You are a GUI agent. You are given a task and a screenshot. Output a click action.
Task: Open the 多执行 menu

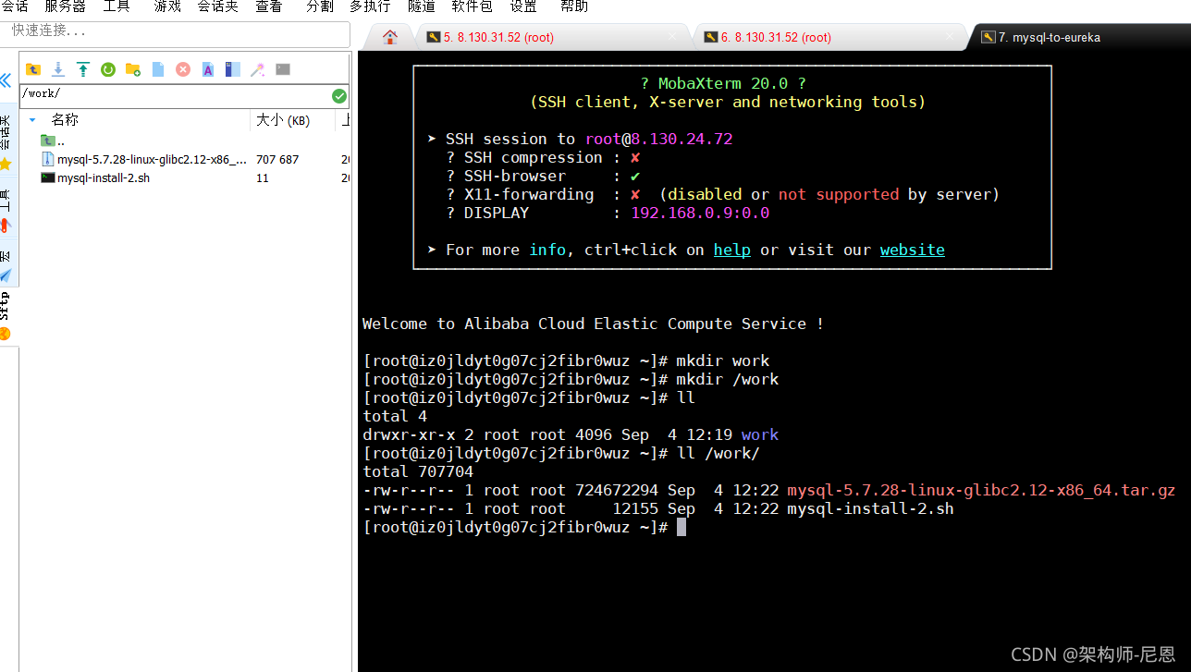pyautogui.click(x=370, y=6)
